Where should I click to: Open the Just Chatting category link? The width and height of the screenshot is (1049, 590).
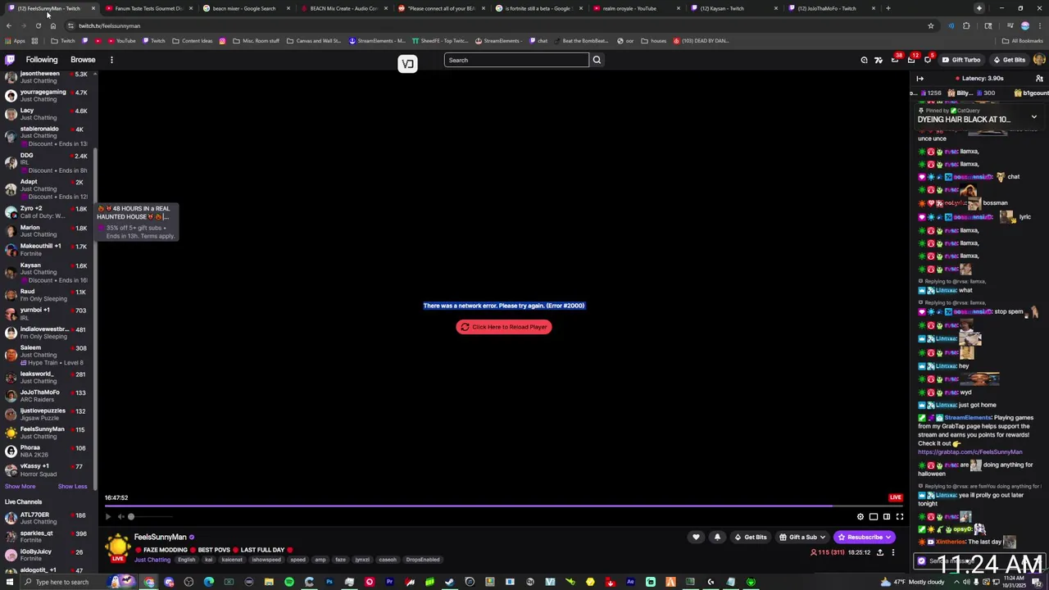(152, 560)
